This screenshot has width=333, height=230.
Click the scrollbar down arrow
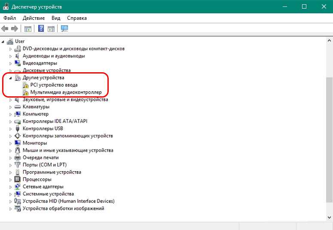[329, 217]
